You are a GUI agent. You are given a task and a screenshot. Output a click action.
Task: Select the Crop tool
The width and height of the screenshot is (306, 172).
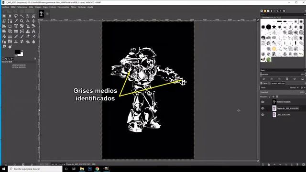tap(10, 26)
